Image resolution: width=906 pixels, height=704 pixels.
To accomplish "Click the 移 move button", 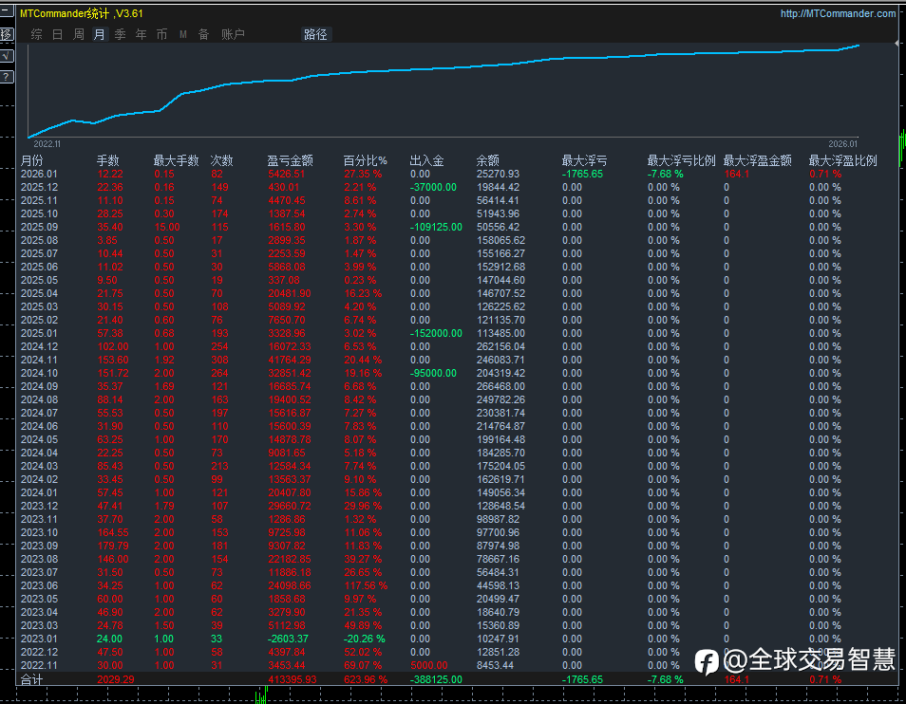I will pos(7,34).
